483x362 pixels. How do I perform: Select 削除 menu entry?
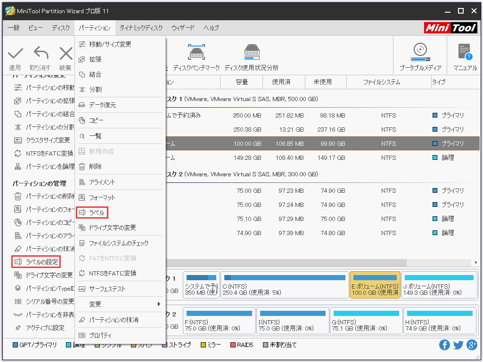coord(120,166)
